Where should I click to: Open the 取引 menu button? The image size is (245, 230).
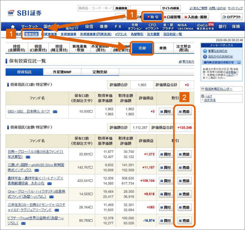pyautogui.click(x=152, y=17)
